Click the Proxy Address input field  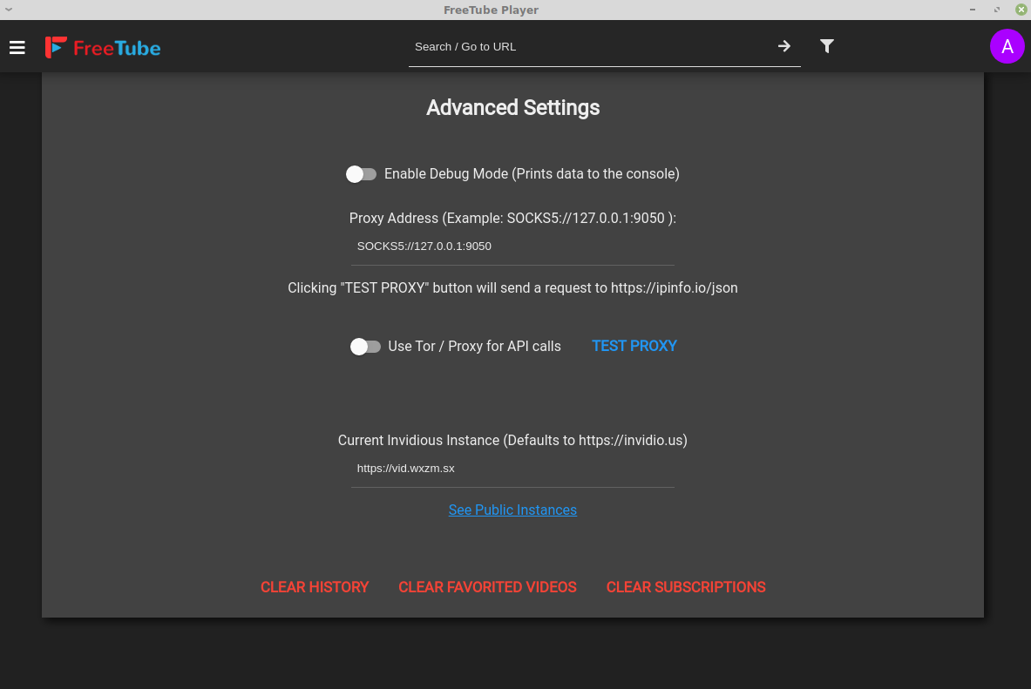(x=512, y=247)
